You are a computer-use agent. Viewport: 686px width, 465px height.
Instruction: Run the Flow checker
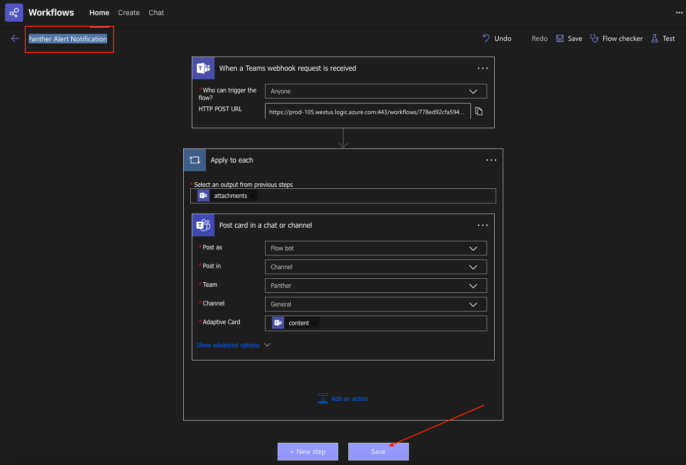tap(616, 38)
